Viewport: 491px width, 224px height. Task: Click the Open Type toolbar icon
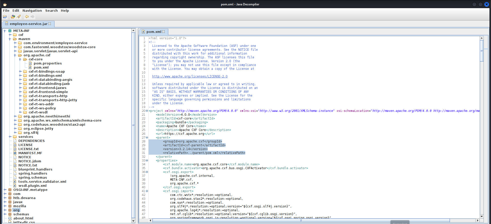pos(13,17)
